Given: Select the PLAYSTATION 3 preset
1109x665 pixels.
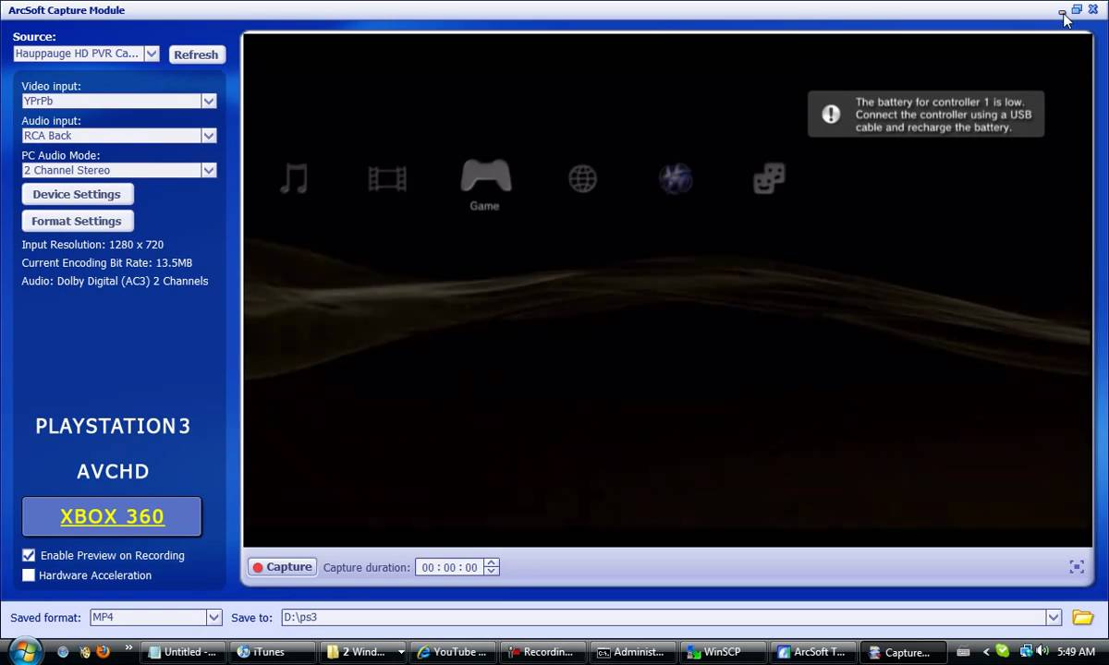Looking at the screenshot, I should point(113,426).
